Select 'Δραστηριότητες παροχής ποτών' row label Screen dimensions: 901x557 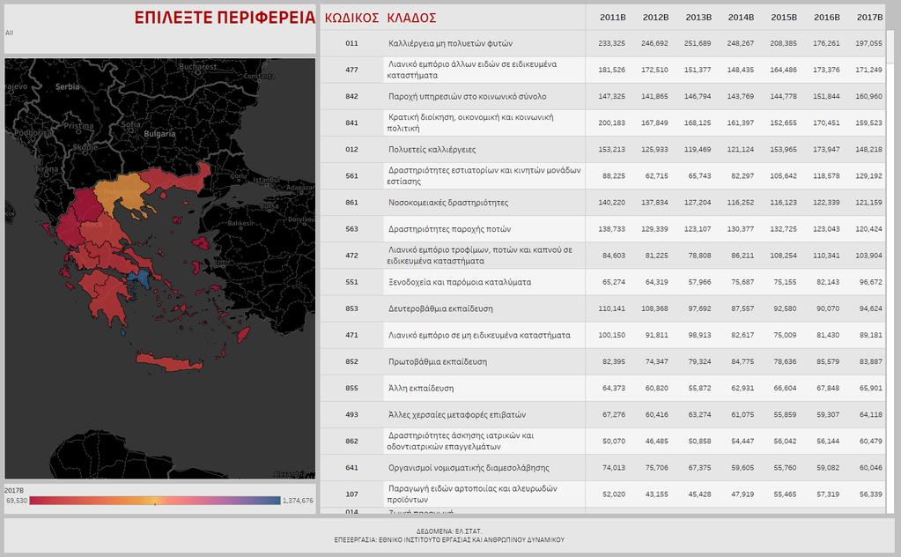pyautogui.click(x=449, y=229)
